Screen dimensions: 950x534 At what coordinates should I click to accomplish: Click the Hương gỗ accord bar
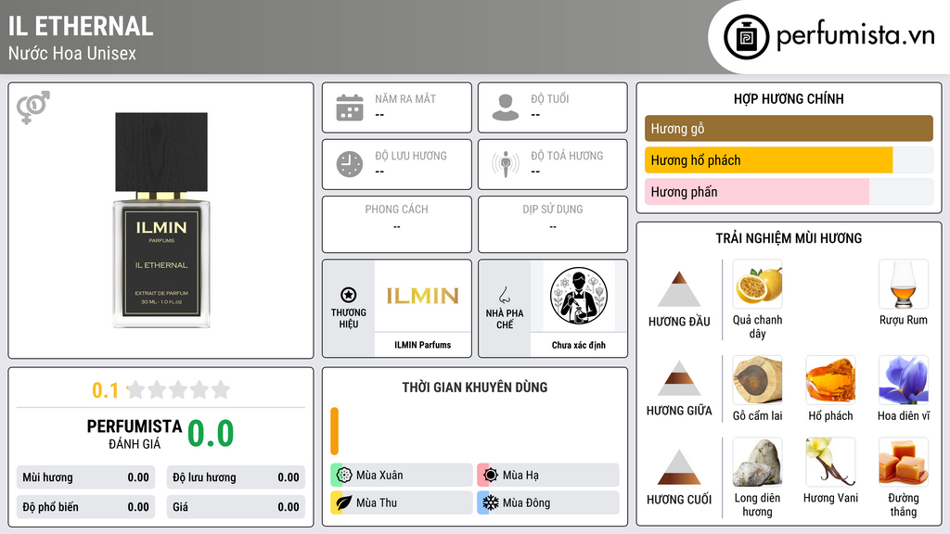(x=789, y=128)
